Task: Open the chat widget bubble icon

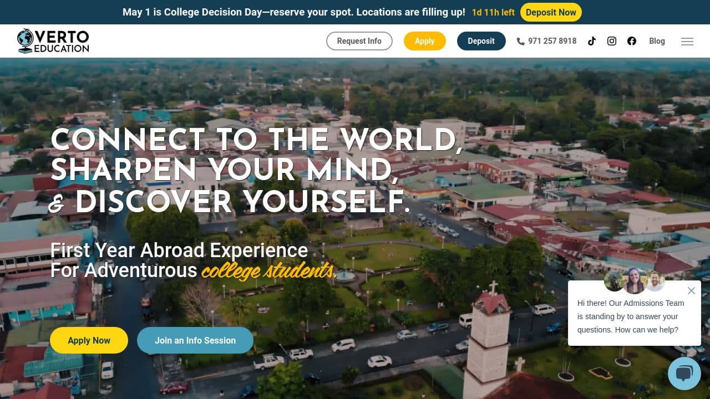Action: pos(684,373)
